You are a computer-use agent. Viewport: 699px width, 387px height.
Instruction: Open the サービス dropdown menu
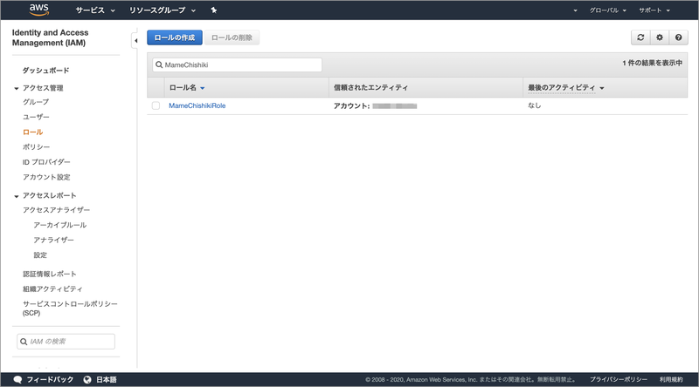point(95,10)
